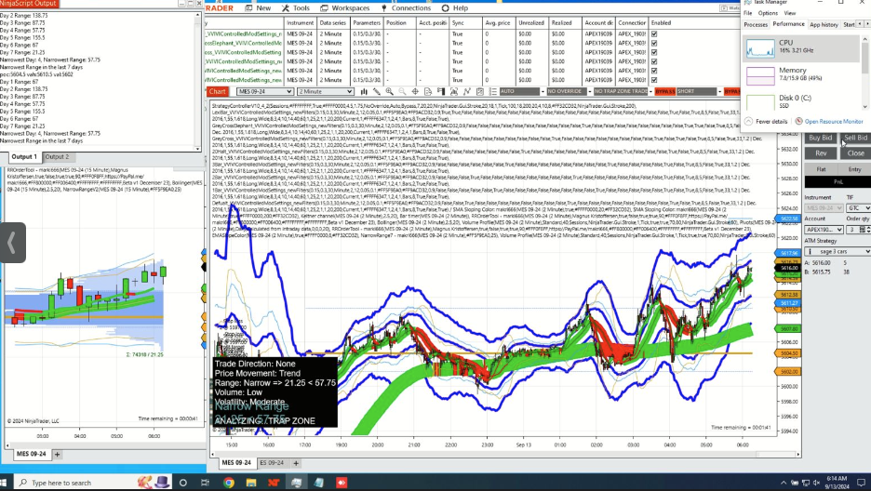Uncheck Enabled for third strategy row
The height and width of the screenshot is (491, 871).
point(654,52)
